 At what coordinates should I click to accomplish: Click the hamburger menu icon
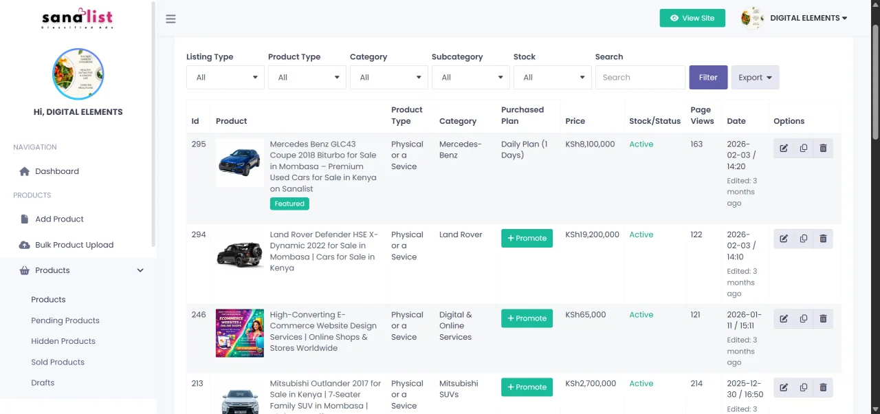point(170,19)
